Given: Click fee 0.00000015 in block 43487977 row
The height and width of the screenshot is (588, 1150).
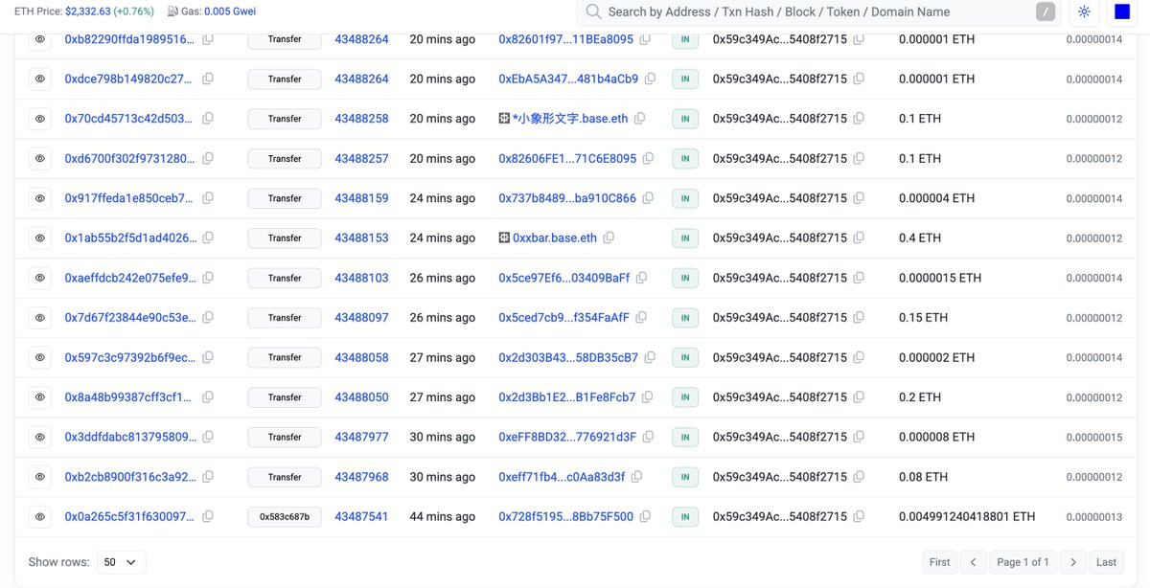Looking at the screenshot, I should pos(1093,437).
